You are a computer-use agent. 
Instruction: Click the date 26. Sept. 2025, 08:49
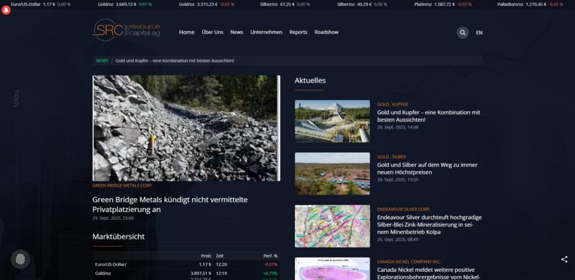click(x=398, y=239)
